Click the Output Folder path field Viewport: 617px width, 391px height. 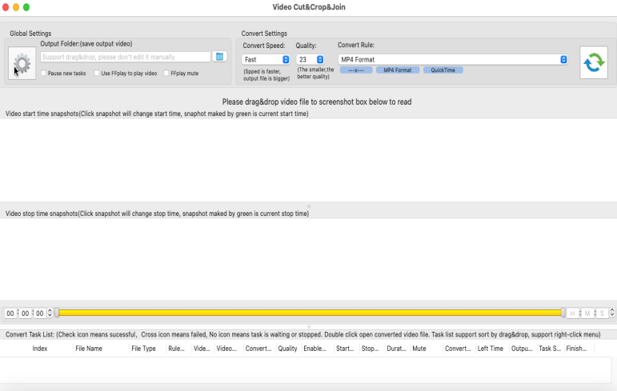(126, 57)
